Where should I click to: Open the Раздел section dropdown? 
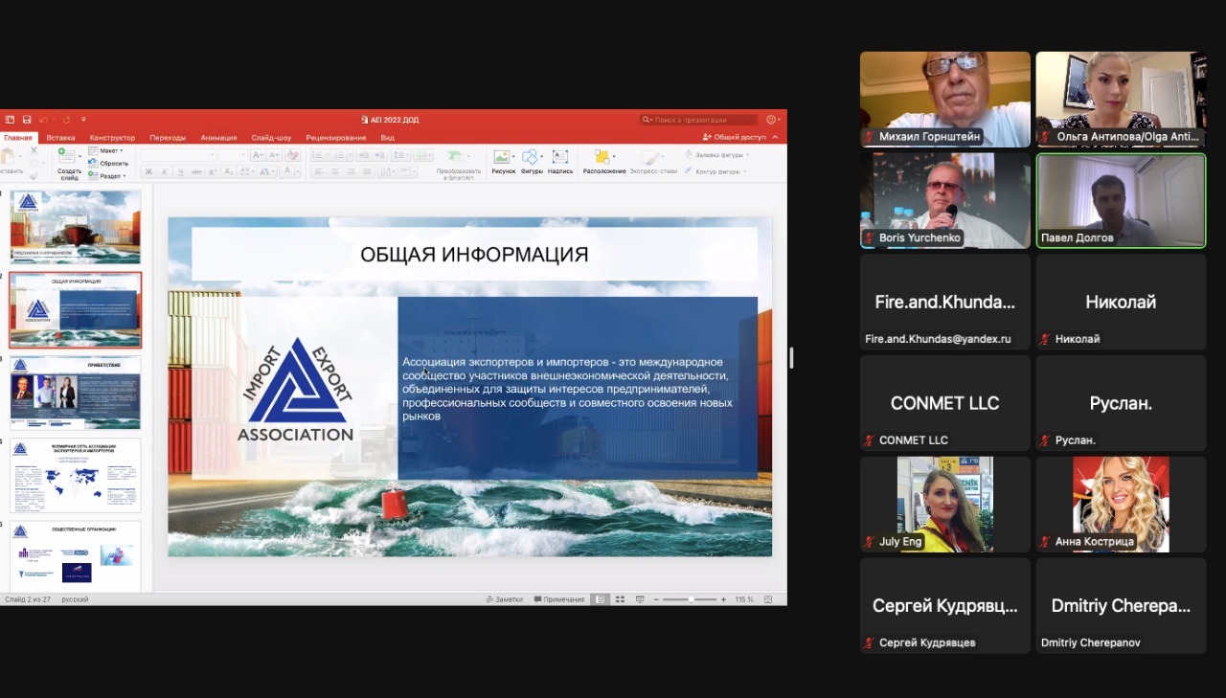tap(106, 176)
